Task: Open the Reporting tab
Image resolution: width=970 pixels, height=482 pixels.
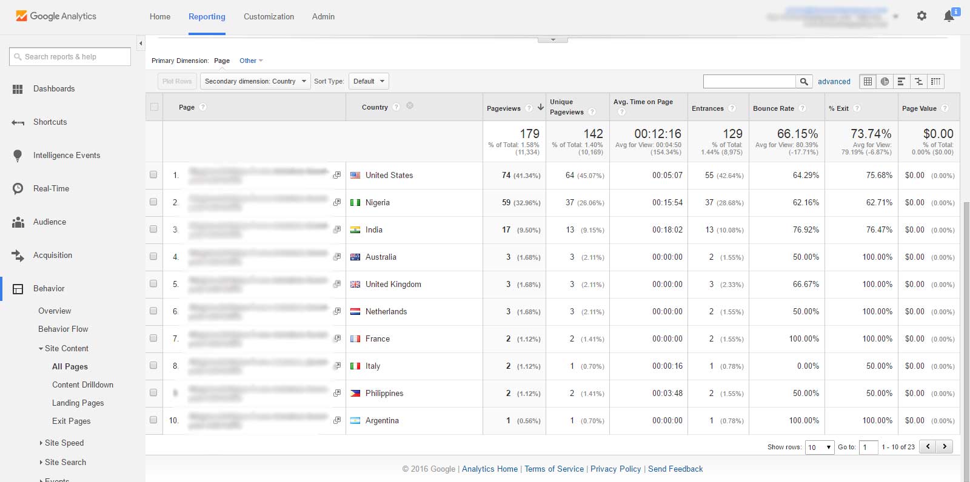Action: (207, 16)
